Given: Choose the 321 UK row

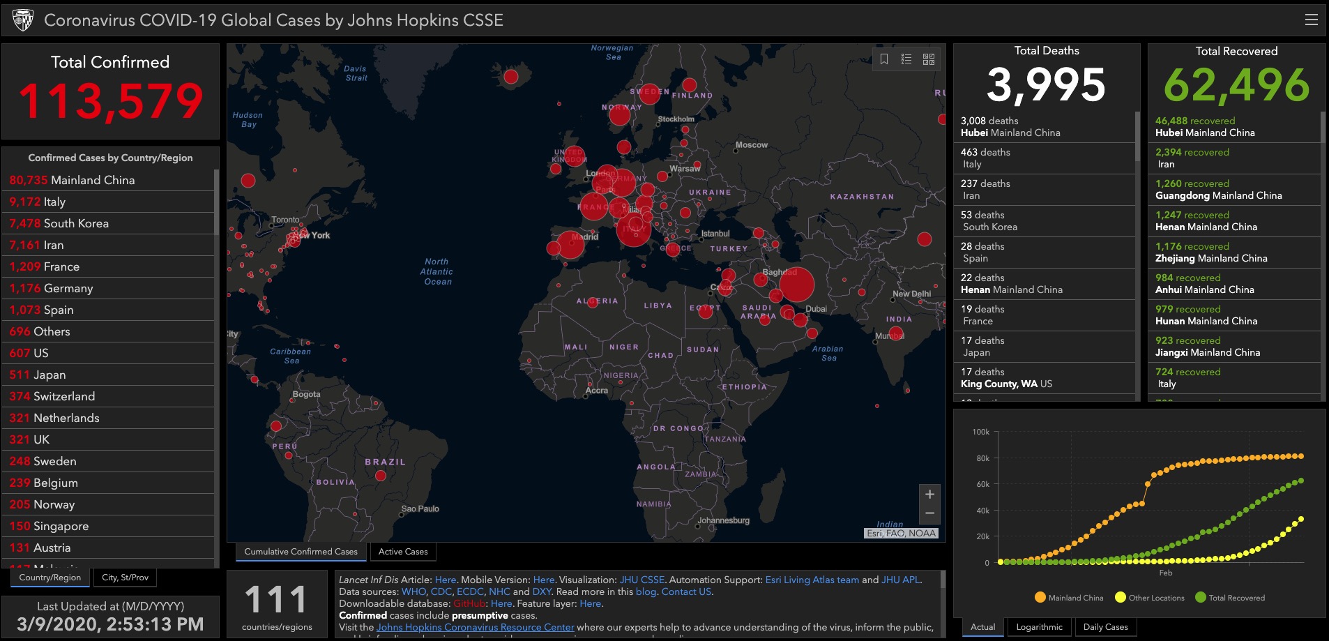Looking at the screenshot, I should tap(108, 439).
